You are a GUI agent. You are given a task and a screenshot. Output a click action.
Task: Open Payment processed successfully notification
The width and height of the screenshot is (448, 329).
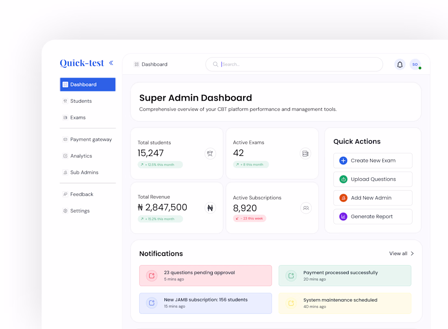345,276
